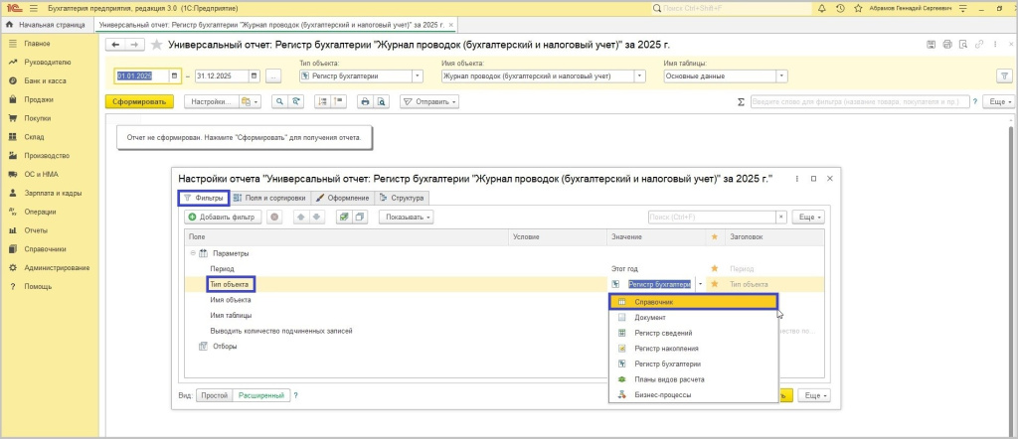Select Простой view mode
Image resolution: width=1018 pixels, height=439 pixels.
pos(214,395)
